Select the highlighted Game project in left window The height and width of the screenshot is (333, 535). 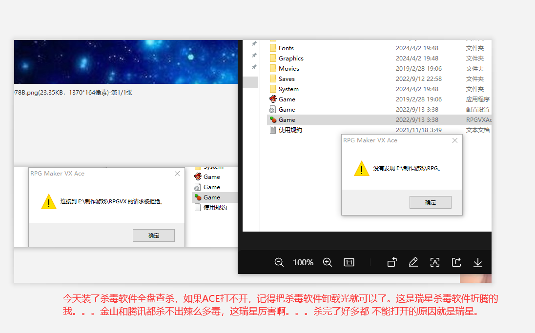pos(215,197)
